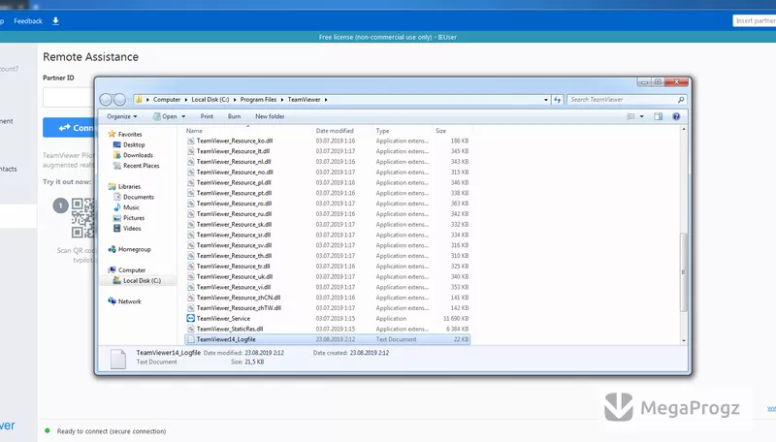This screenshot has height=442, width=776.
Task: Select Desktop under Favorites
Action: [x=134, y=144]
